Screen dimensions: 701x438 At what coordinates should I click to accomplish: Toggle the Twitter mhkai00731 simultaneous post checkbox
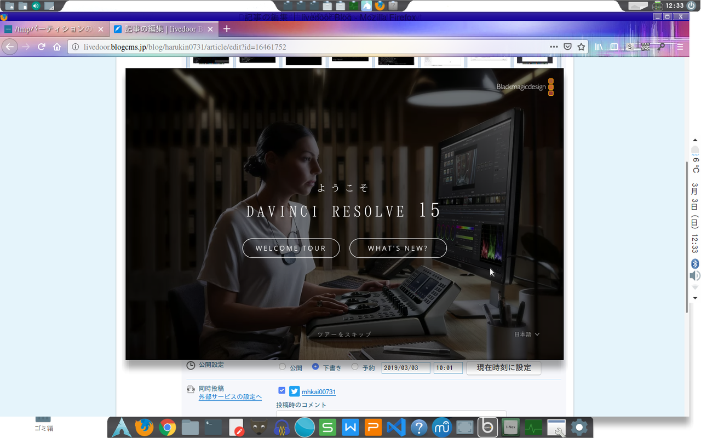click(281, 390)
